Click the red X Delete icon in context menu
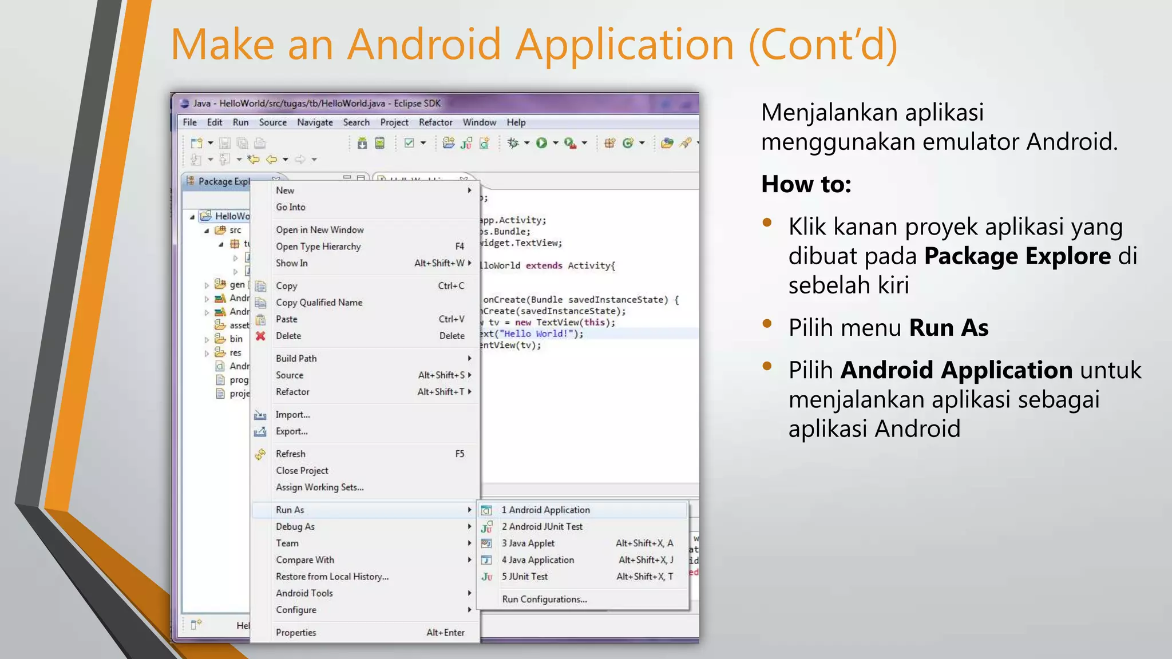The height and width of the screenshot is (659, 1172). coord(260,336)
